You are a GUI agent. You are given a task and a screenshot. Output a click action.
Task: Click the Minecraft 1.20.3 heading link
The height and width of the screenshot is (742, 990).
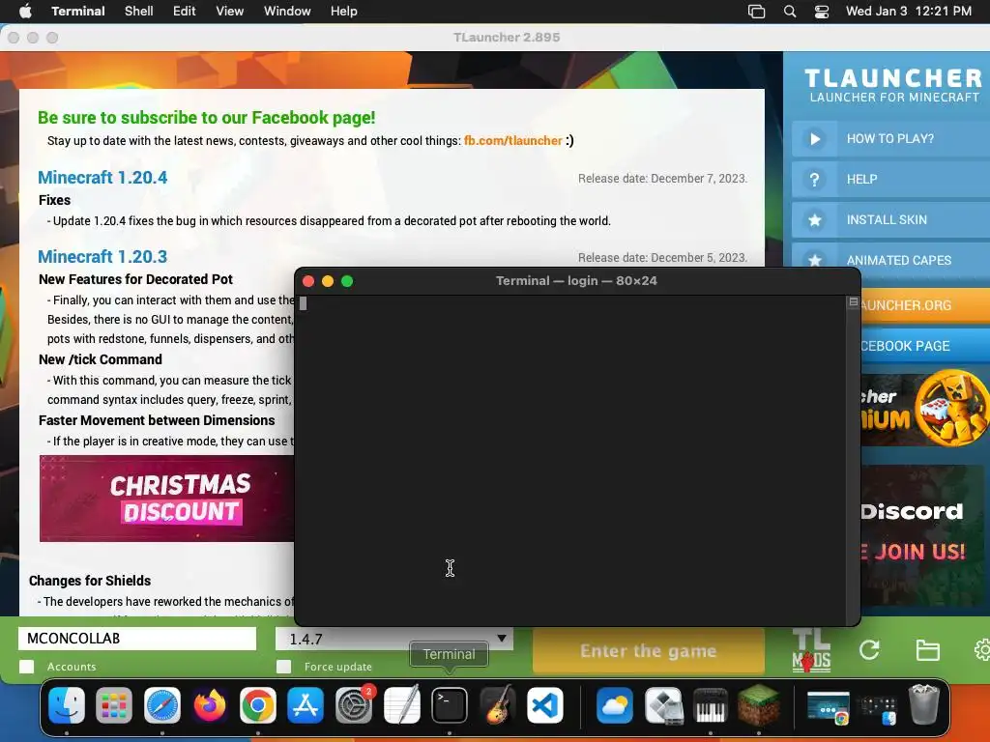pos(102,257)
